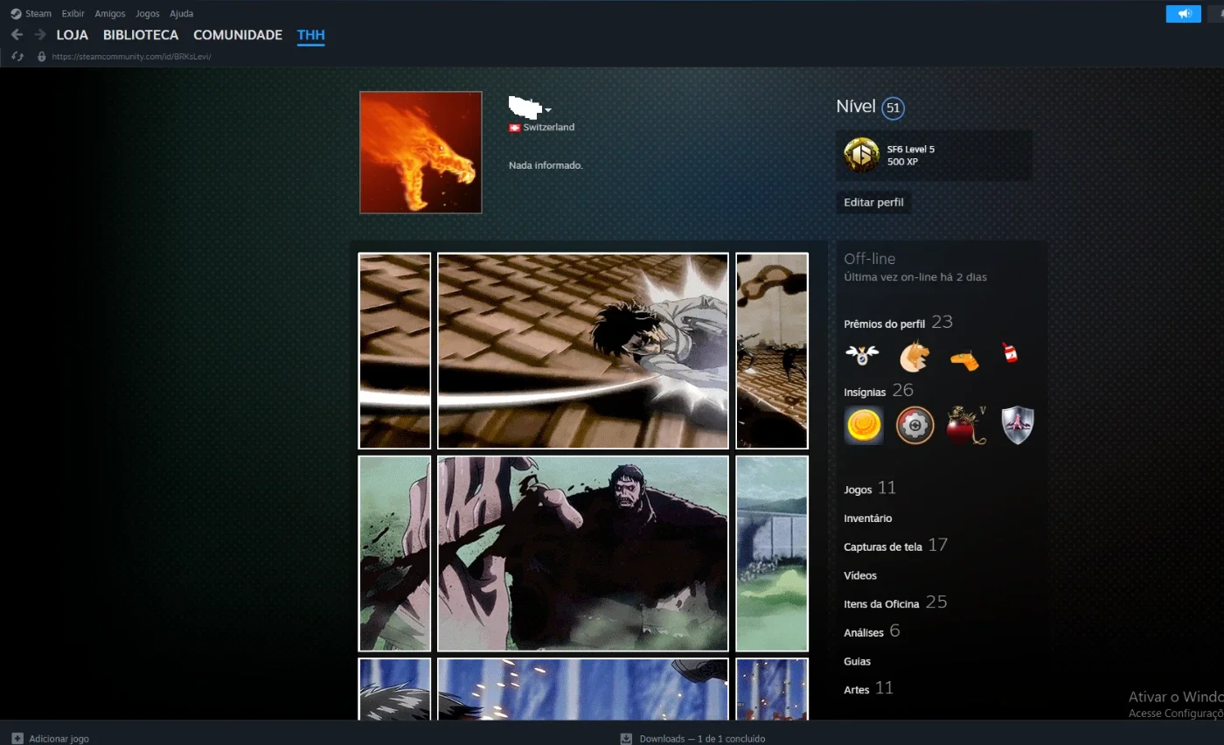Open the Inventário link
The height and width of the screenshot is (745, 1224).
tap(868, 519)
